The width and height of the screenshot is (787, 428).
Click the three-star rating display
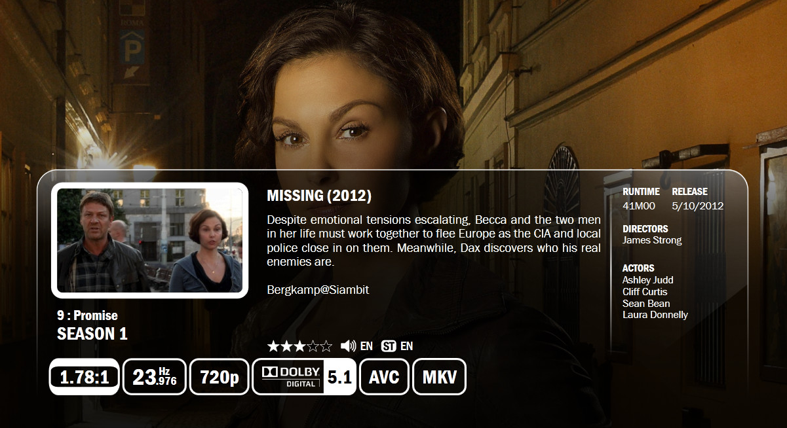pos(299,346)
